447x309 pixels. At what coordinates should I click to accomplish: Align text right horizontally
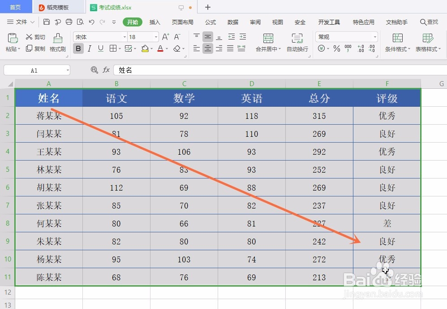coord(219,48)
